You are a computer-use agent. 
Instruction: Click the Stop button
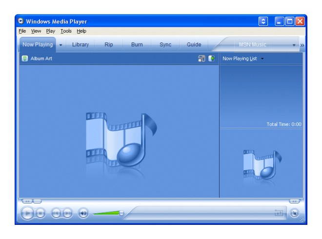coord(40,214)
